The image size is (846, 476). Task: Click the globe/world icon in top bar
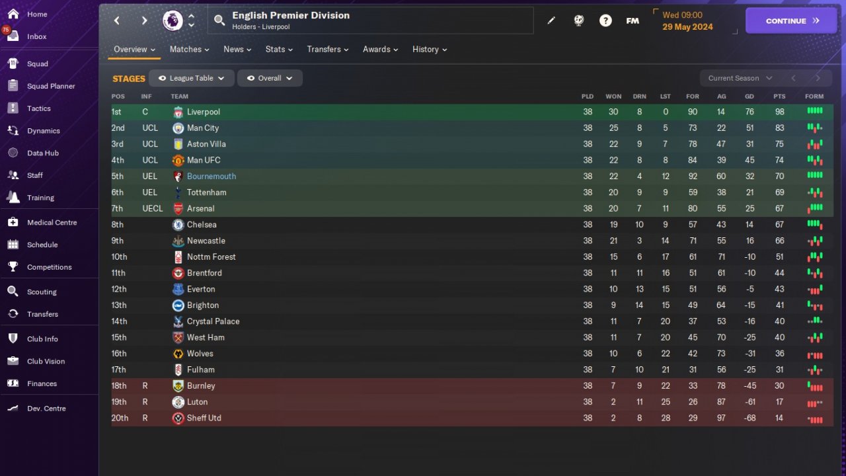(579, 20)
